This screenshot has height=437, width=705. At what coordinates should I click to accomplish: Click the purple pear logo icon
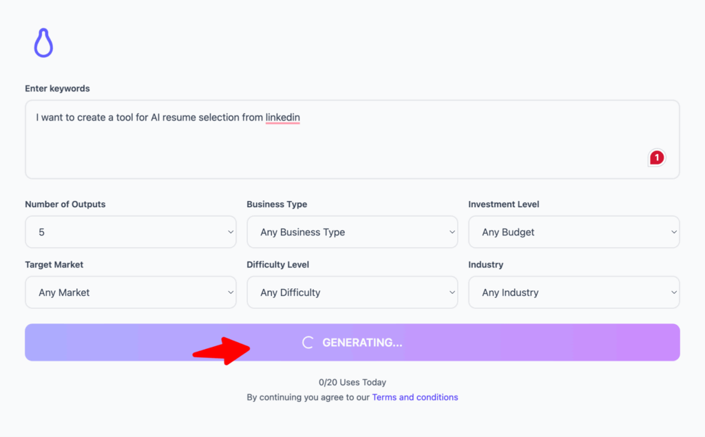43,43
